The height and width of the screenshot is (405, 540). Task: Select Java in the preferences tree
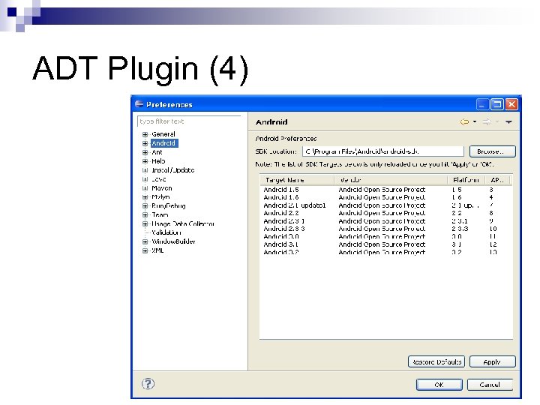(x=159, y=178)
